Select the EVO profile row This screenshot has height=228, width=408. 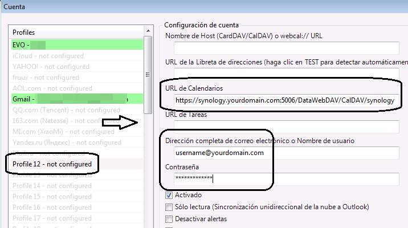(x=77, y=45)
